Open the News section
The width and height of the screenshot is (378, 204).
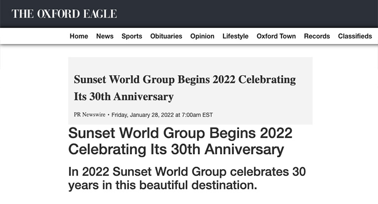click(105, 36)
